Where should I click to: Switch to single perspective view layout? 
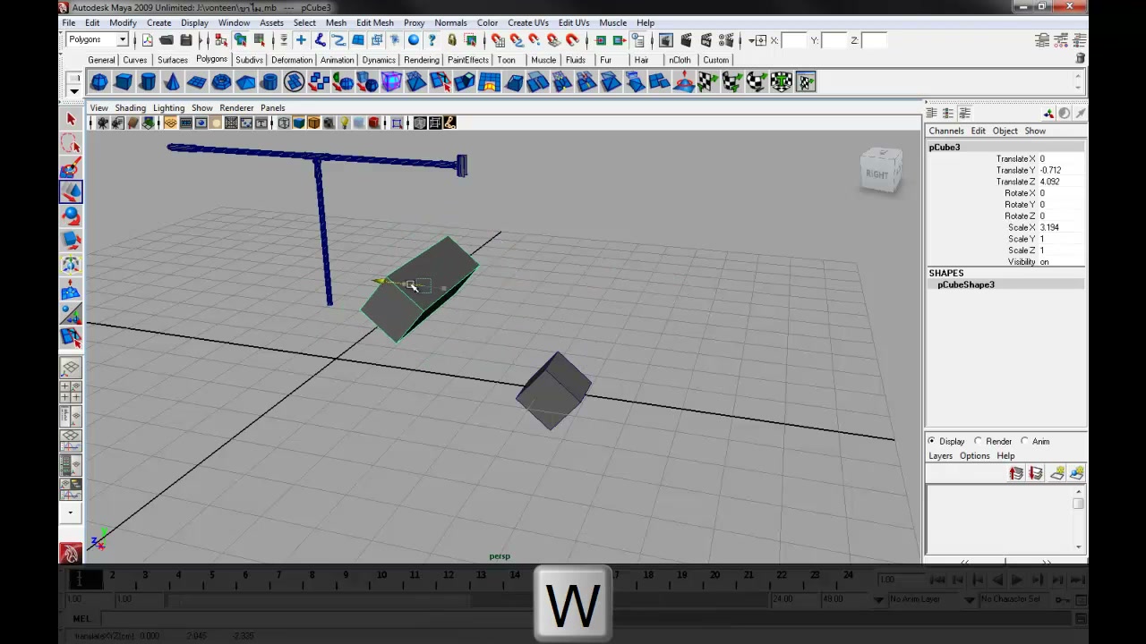[71, 368]
